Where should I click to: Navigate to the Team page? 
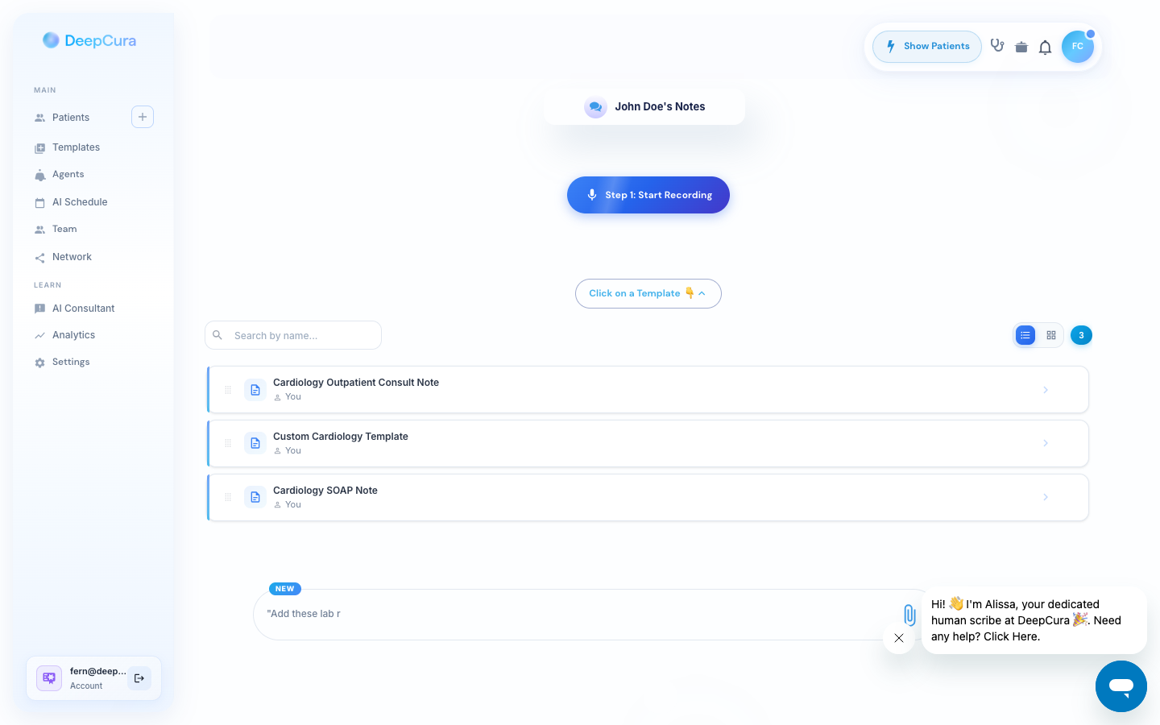pos(64,230)
